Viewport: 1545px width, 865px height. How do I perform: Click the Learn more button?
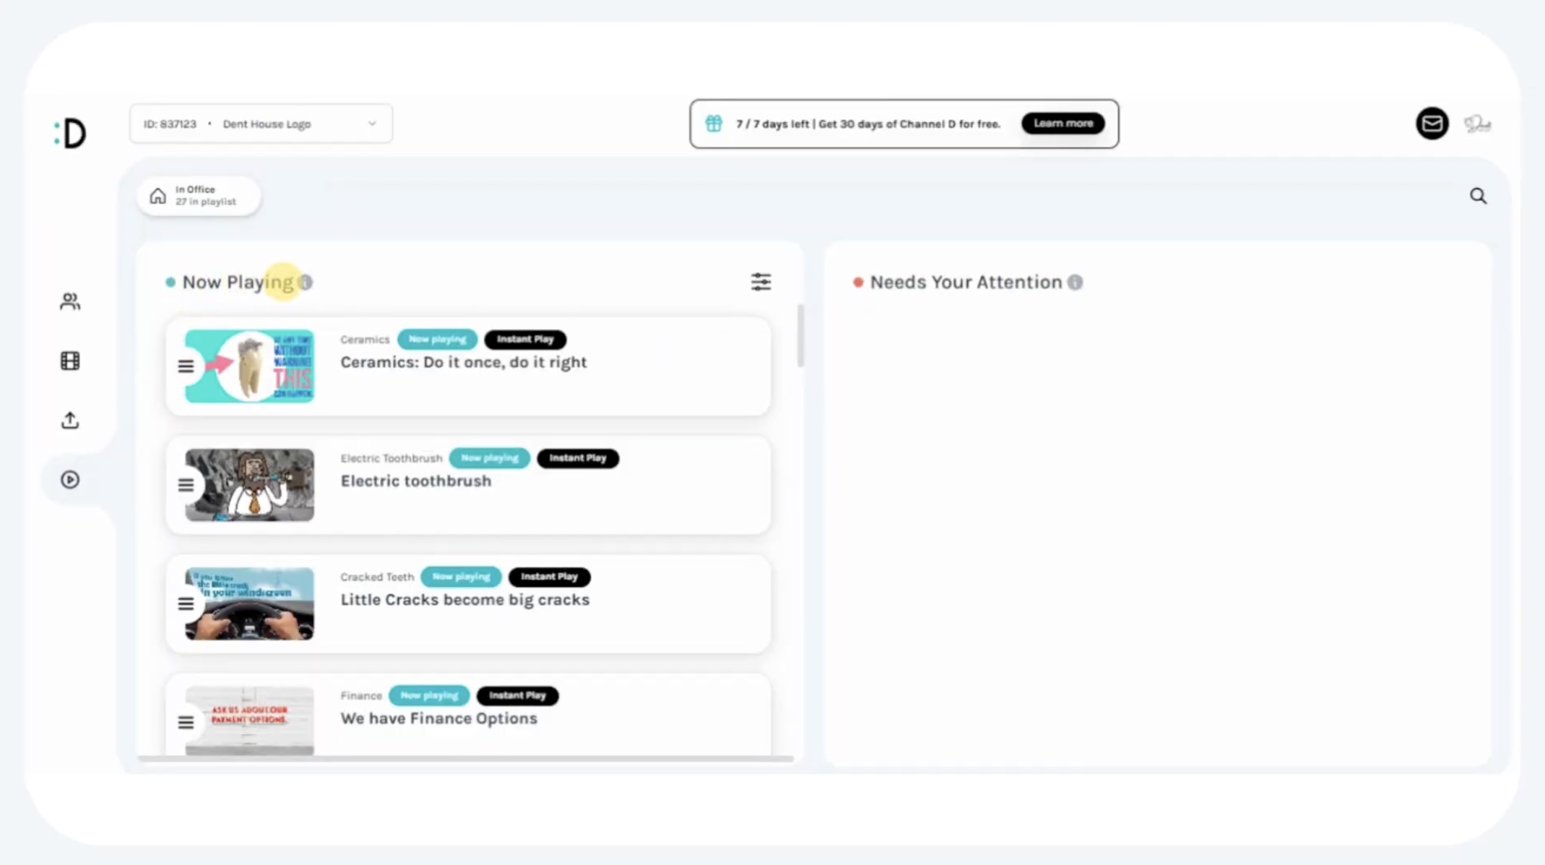click(x=1063, y=124)
